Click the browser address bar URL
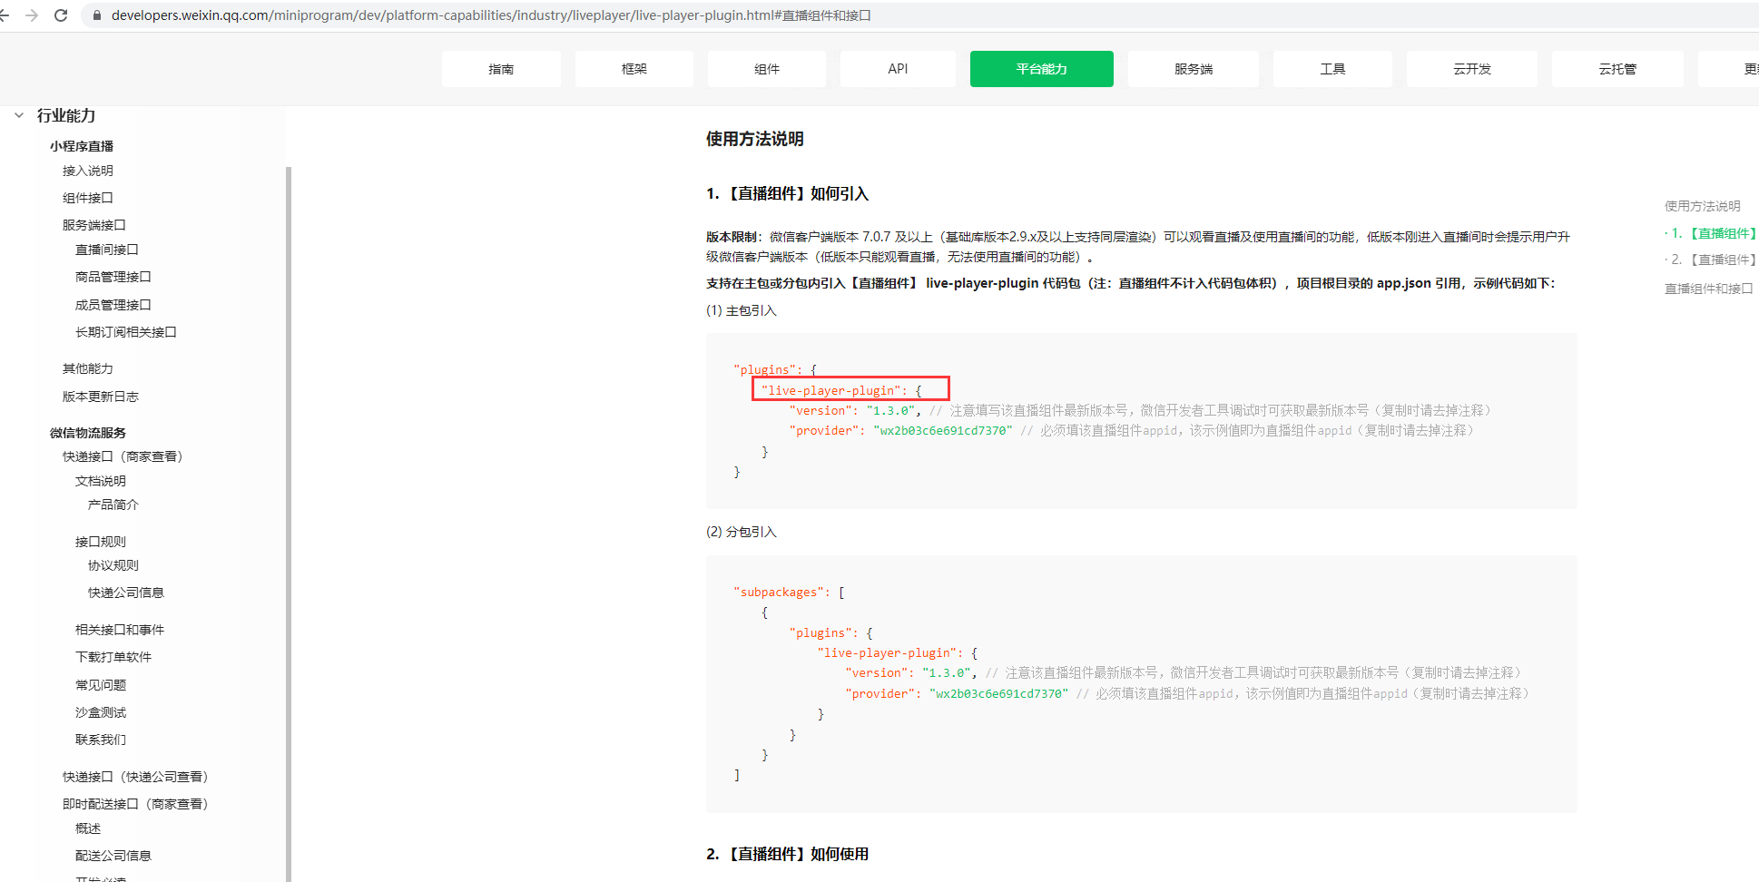The image size is (1759, 882). pos(491,15)
